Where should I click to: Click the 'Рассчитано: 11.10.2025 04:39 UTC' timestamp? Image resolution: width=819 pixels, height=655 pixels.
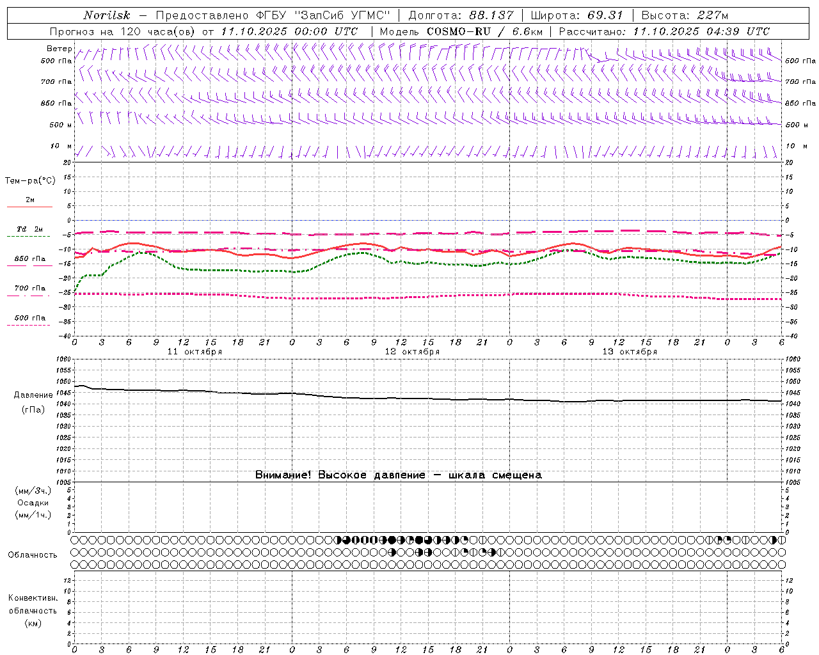click(x=664, y=31)
